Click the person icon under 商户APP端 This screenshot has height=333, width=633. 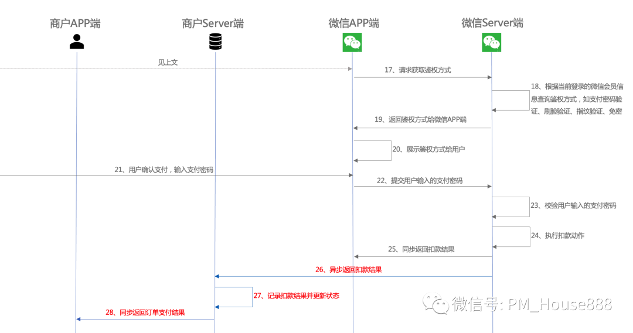pyautogui.click(x=77, y=42)
